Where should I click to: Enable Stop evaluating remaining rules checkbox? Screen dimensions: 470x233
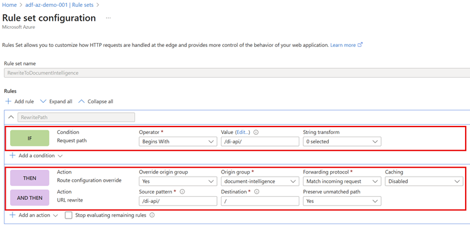point(68,215)
